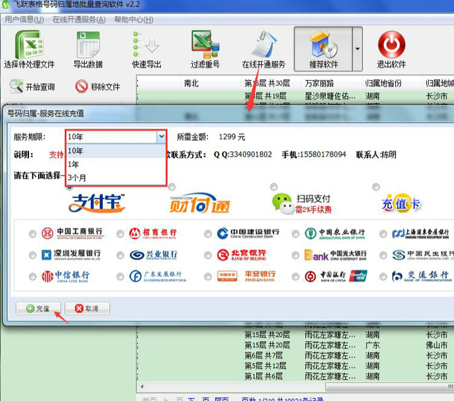Open the 用户信息(U) menu
Screen dimensions: 454x401
pos(24,20)
